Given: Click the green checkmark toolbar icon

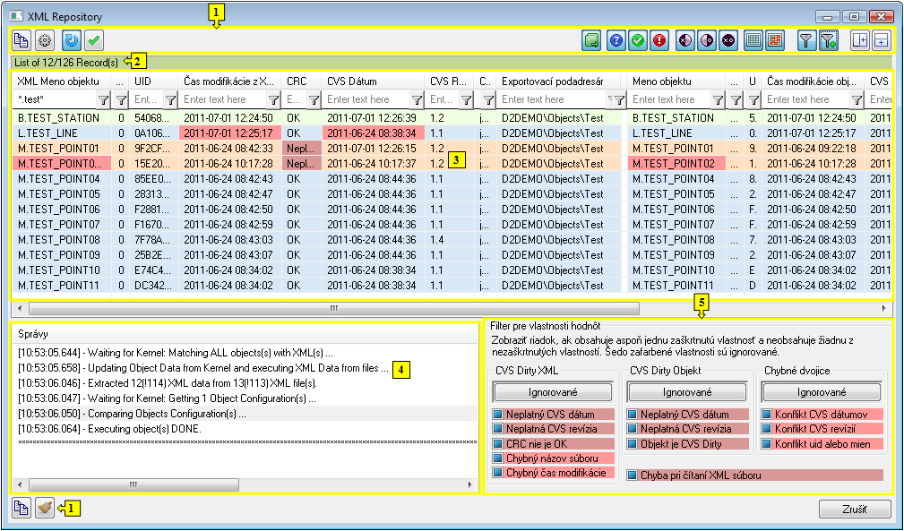Looking at the screenshot, I should [x=94, y=39].
